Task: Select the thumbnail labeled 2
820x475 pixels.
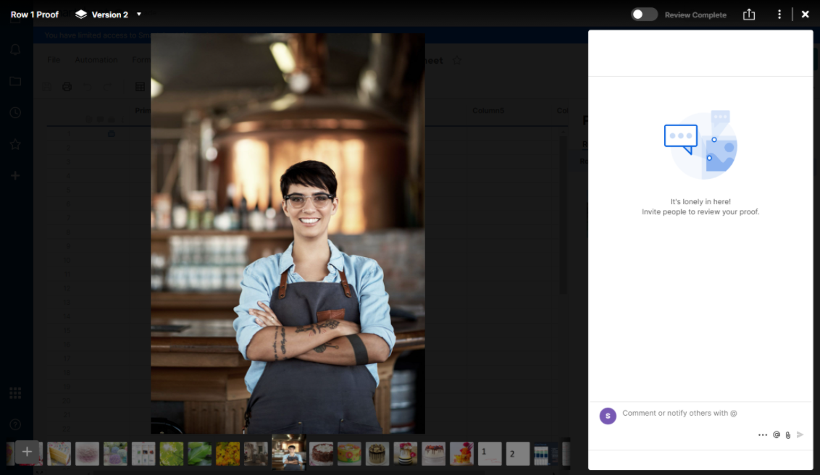Action: (517, 454)
